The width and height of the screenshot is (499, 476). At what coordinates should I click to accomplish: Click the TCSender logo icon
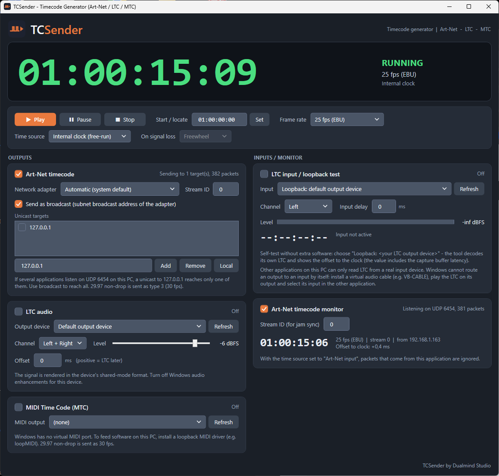(16, 29)
